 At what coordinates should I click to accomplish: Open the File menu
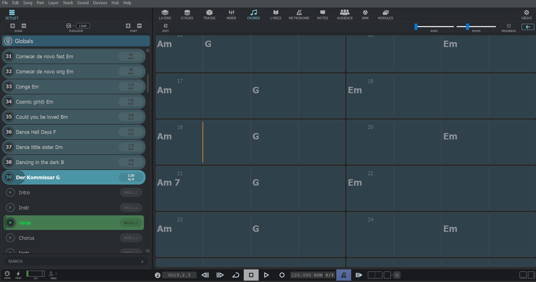pyautogui.click(x=5, y=3)
